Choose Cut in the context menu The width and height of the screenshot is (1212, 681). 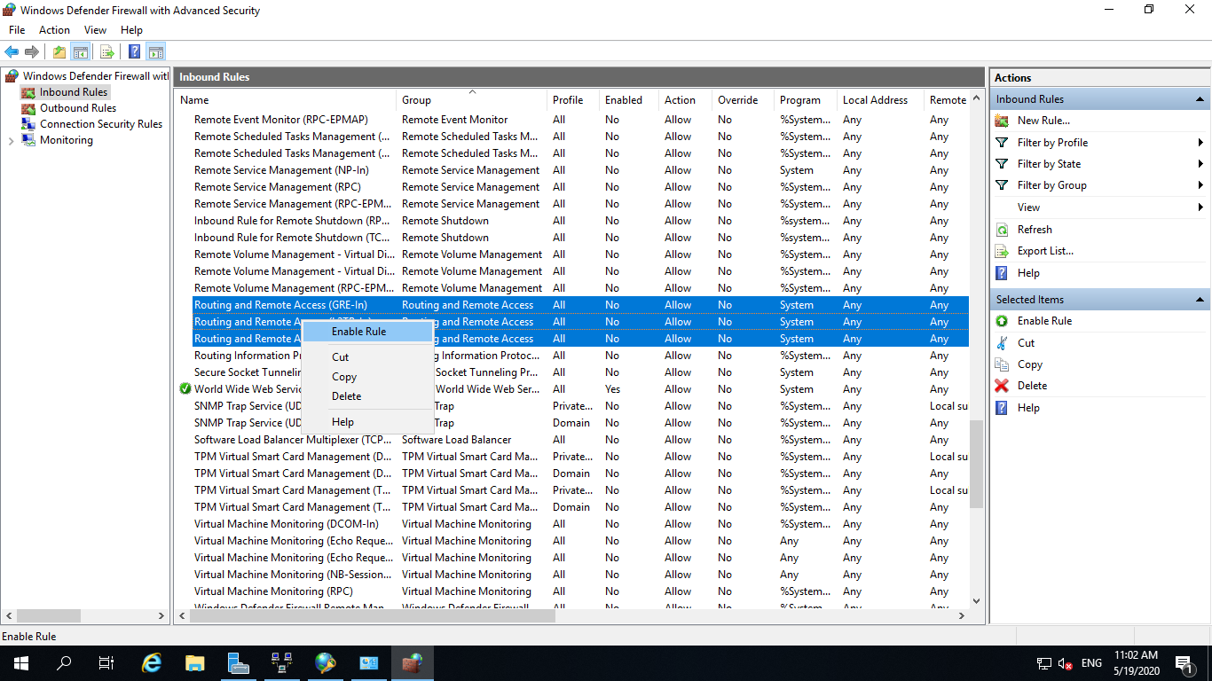coord(367,357)
